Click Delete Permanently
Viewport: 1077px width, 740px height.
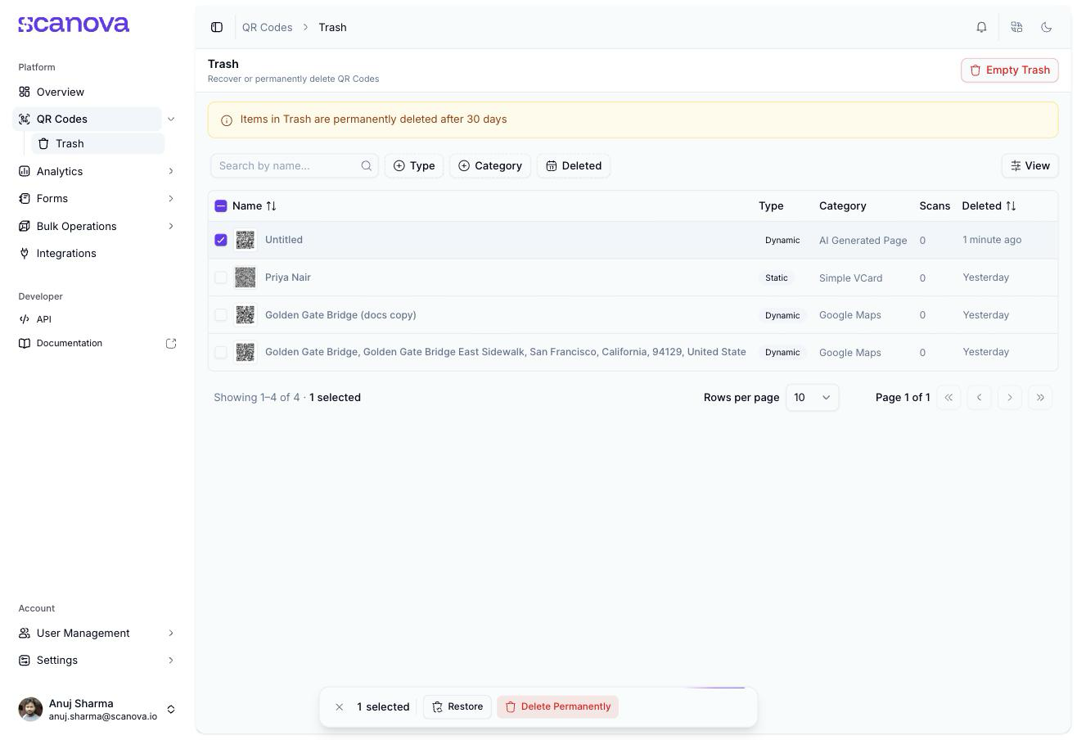(x=557, y=706)
